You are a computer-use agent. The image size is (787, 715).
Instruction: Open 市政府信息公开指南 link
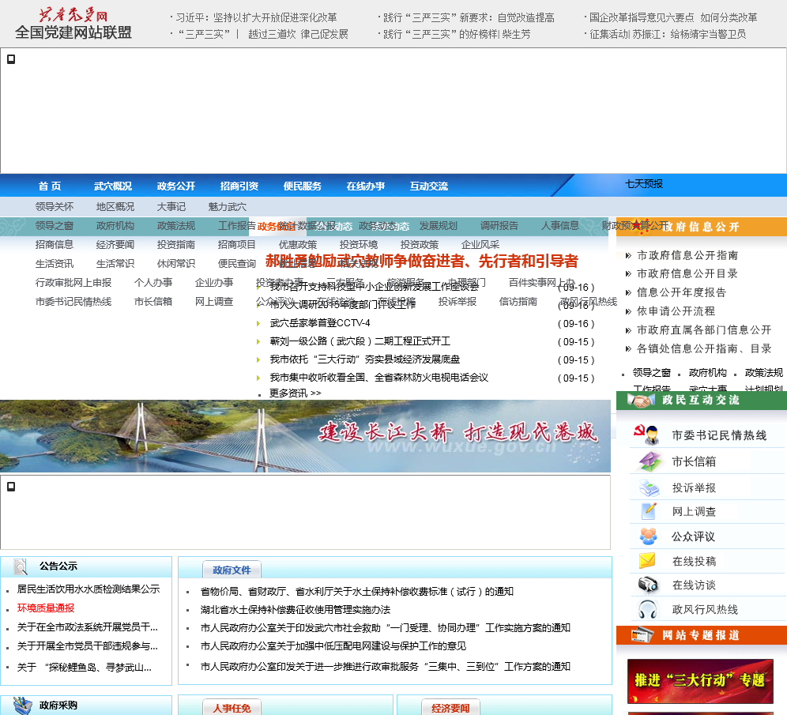[x=687, y=255]
